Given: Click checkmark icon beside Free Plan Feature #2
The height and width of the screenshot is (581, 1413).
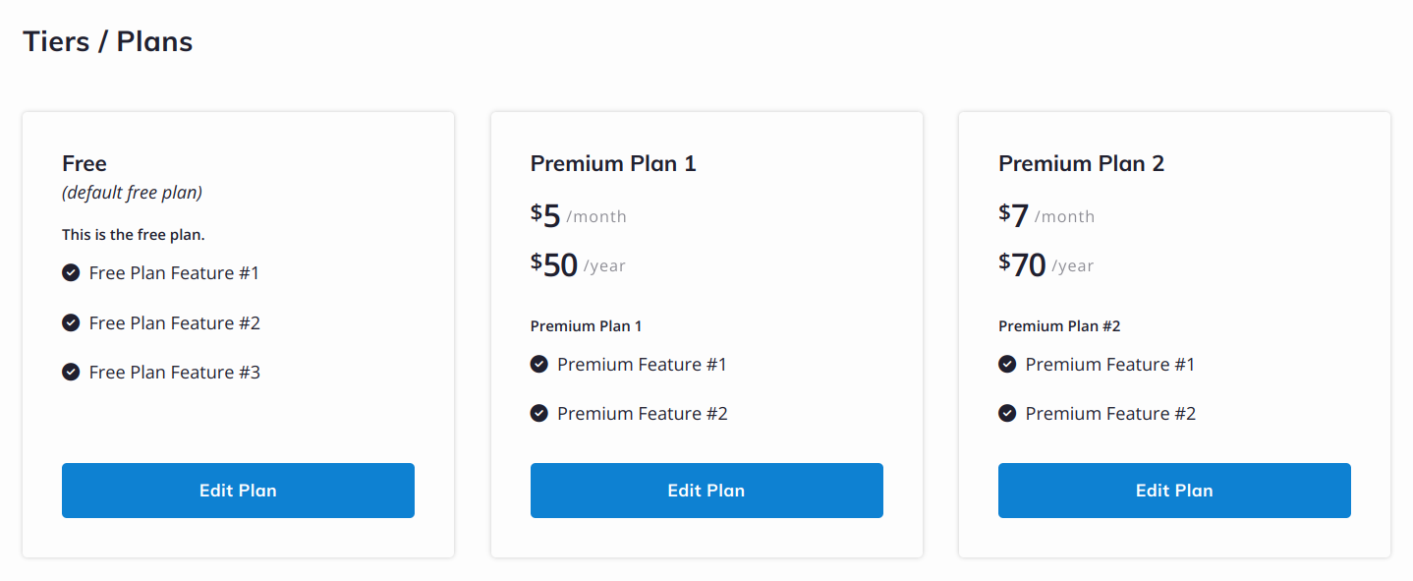Looking at the screenshot, I should 71,322.
